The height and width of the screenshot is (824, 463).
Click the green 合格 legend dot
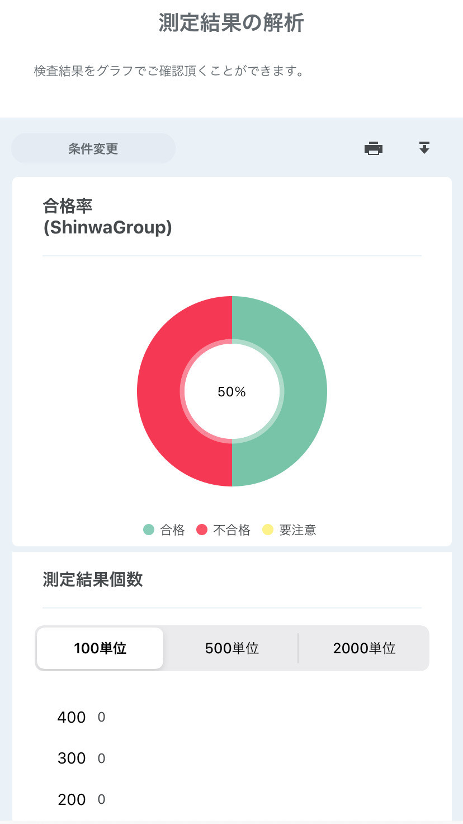[149, 530]
